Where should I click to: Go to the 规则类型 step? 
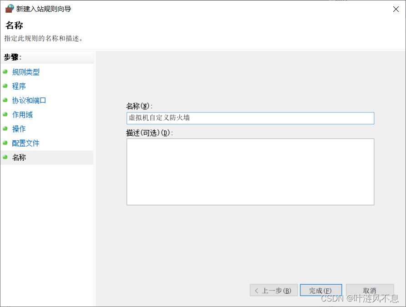tap(25, 72)
